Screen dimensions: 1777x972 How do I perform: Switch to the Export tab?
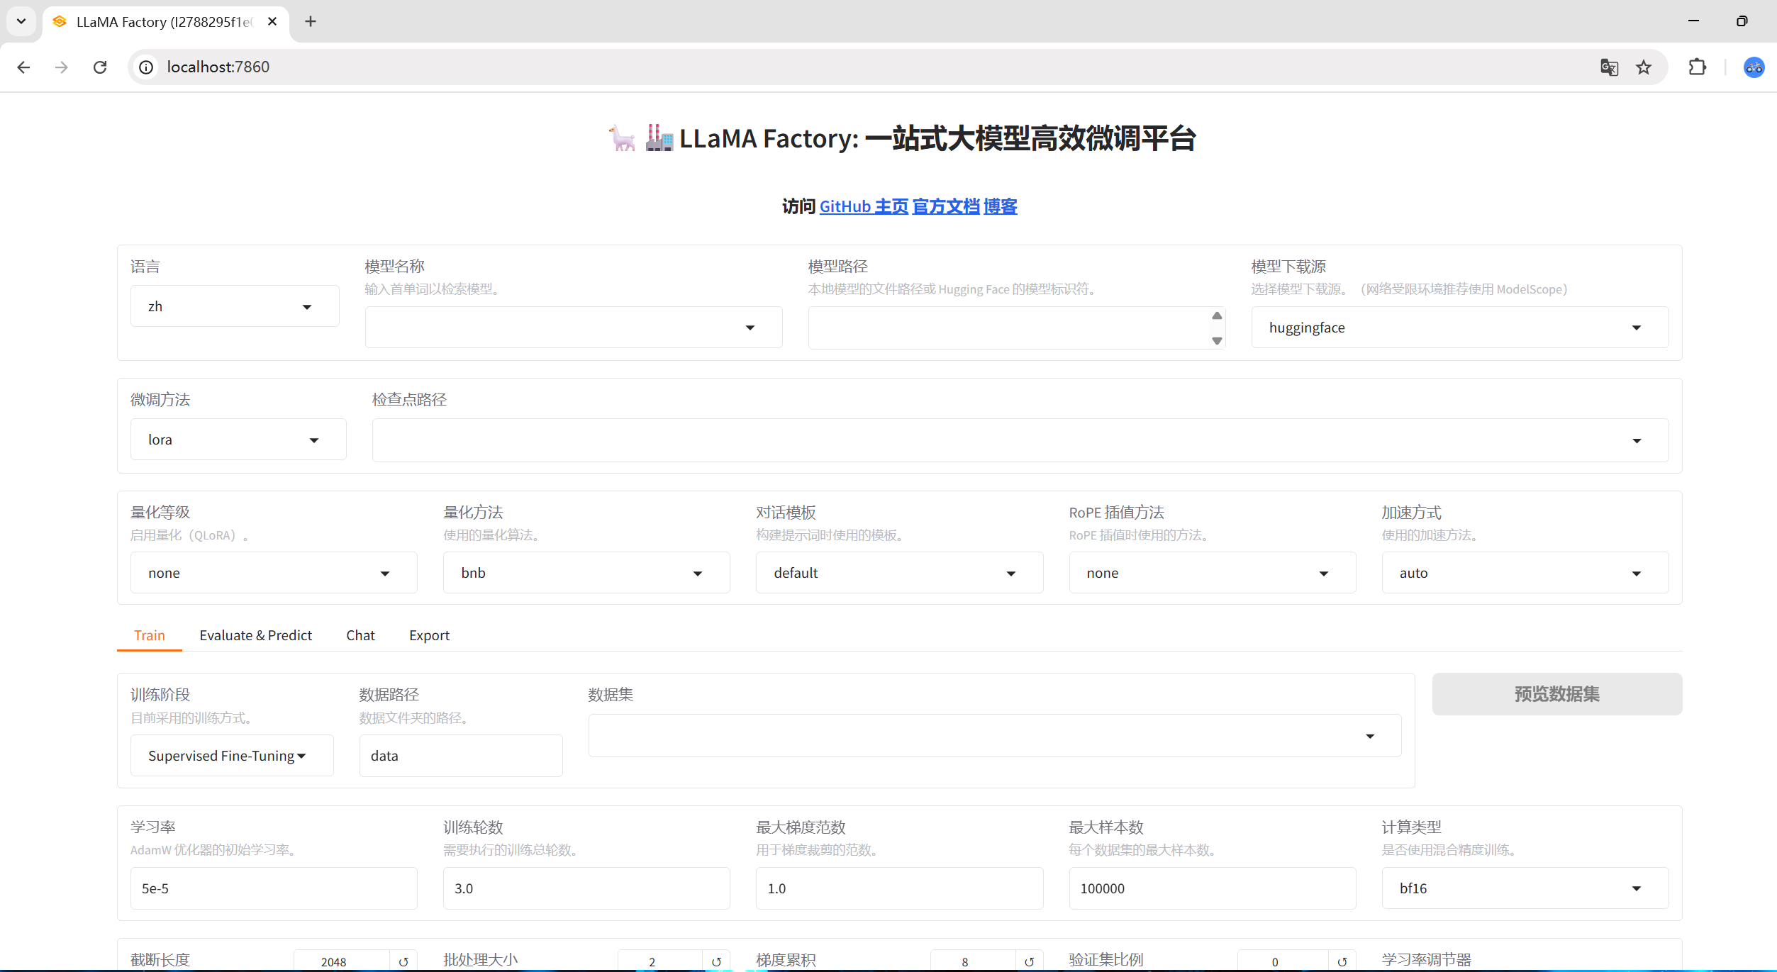[429, 635]
